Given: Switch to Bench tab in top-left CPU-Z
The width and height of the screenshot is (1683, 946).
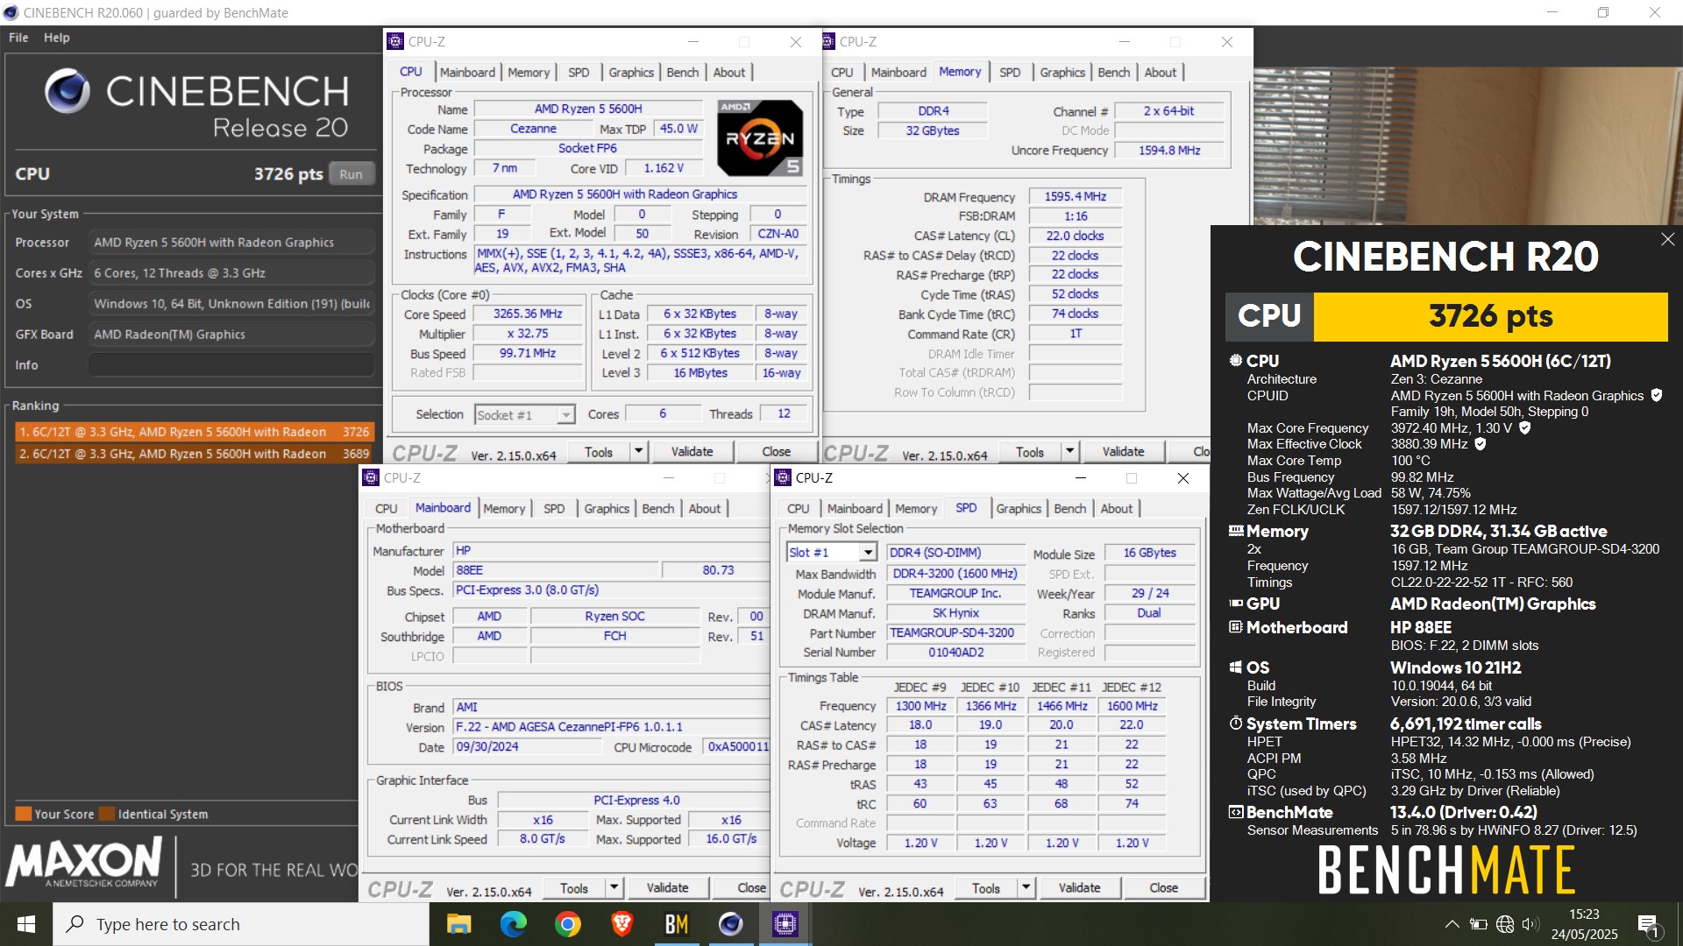Looking at the screenshot, I should (683, 73).
